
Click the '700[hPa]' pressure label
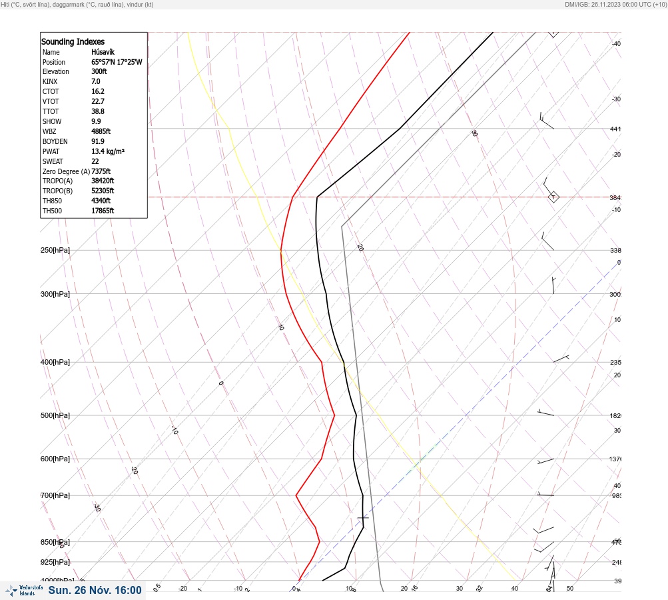click(55, 495)
